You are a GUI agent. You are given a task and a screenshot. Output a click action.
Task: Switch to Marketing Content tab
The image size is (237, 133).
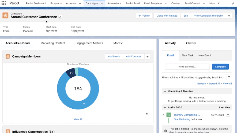click(53, 43)
